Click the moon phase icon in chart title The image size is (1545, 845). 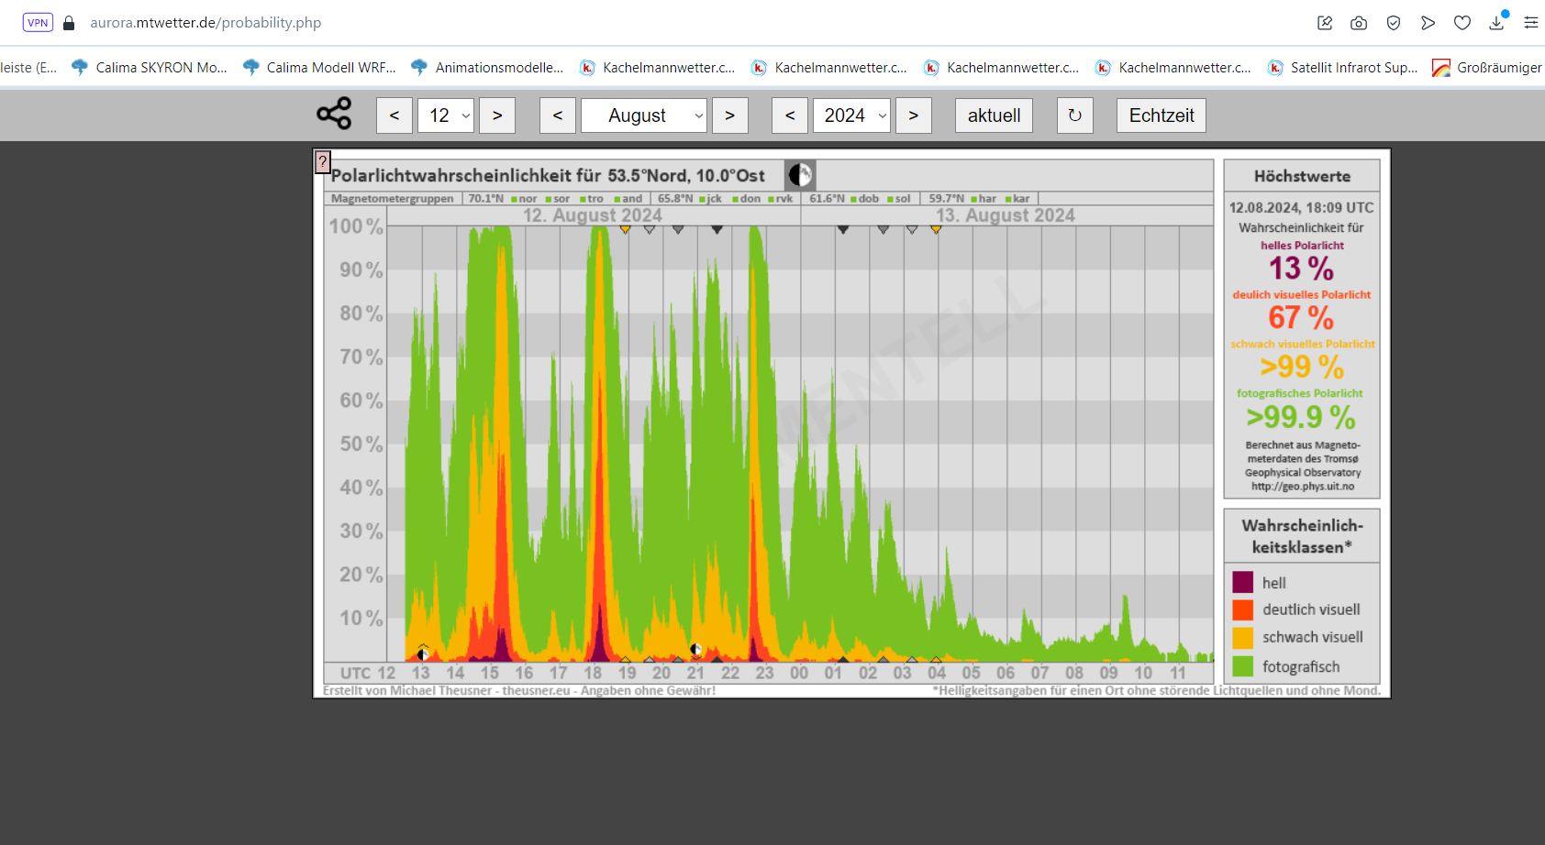(x=800, y=175)
